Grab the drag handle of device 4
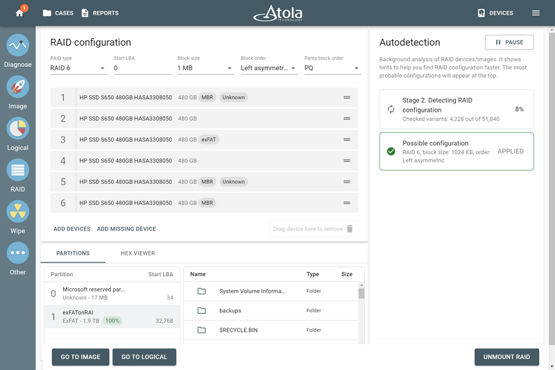Viewport: 555px width, 370px height. pos(347,161)
